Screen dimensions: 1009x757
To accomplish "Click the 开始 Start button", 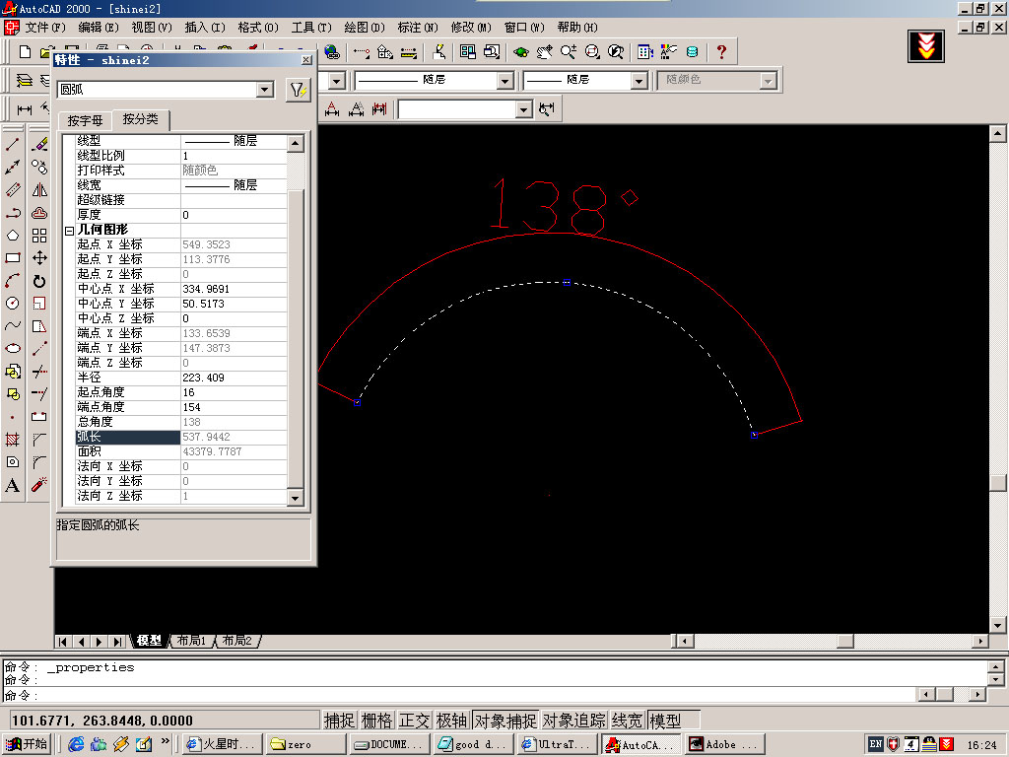I will pos(27,743).
